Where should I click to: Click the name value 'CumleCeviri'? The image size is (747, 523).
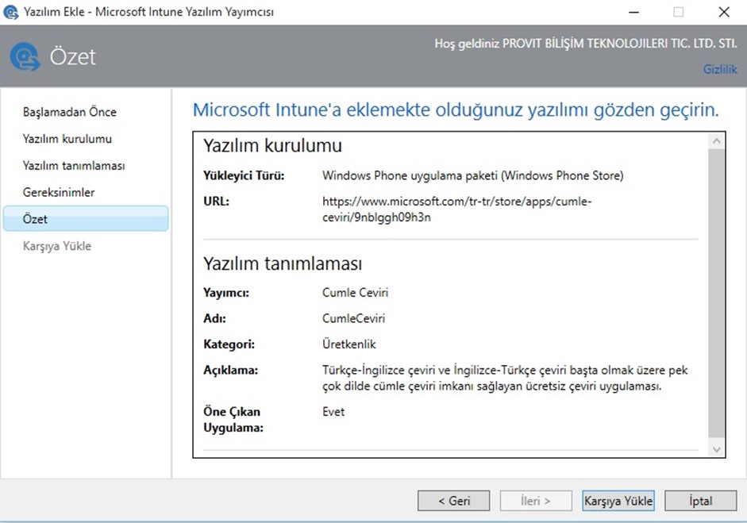click(353, 318)
